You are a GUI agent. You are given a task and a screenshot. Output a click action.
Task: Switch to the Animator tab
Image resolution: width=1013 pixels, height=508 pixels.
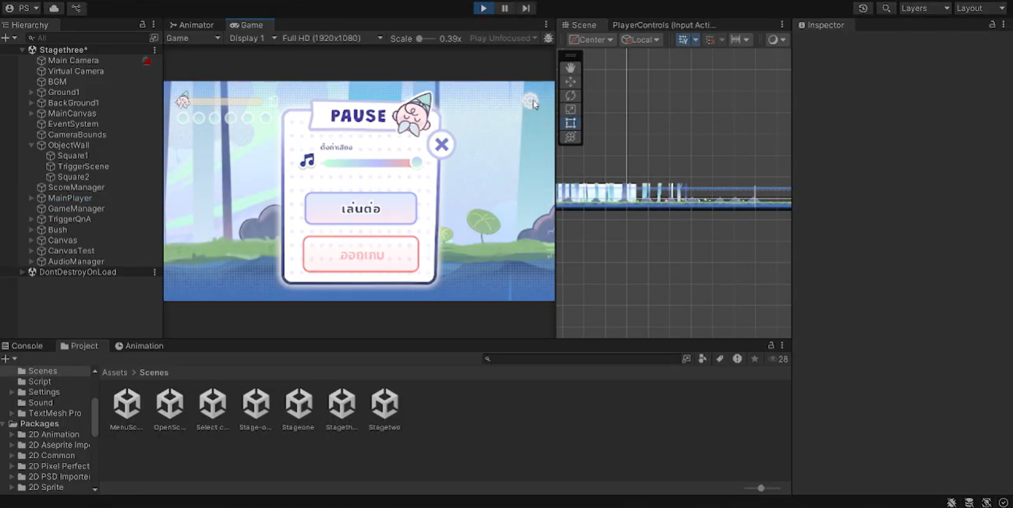191,25
